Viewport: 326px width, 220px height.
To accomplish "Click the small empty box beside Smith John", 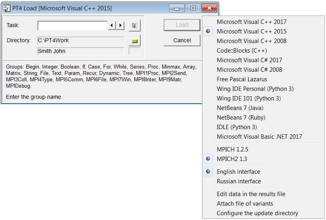I will [135, 51].
